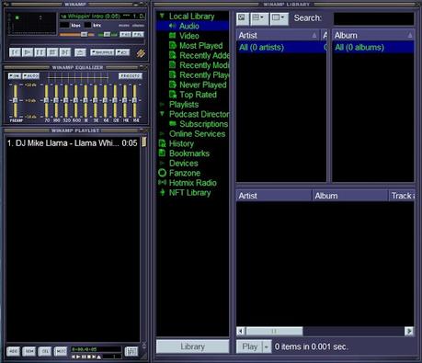Open the playlist MISC button menu
This screenshot has width=422, height=363.
[x=61, y=351]
